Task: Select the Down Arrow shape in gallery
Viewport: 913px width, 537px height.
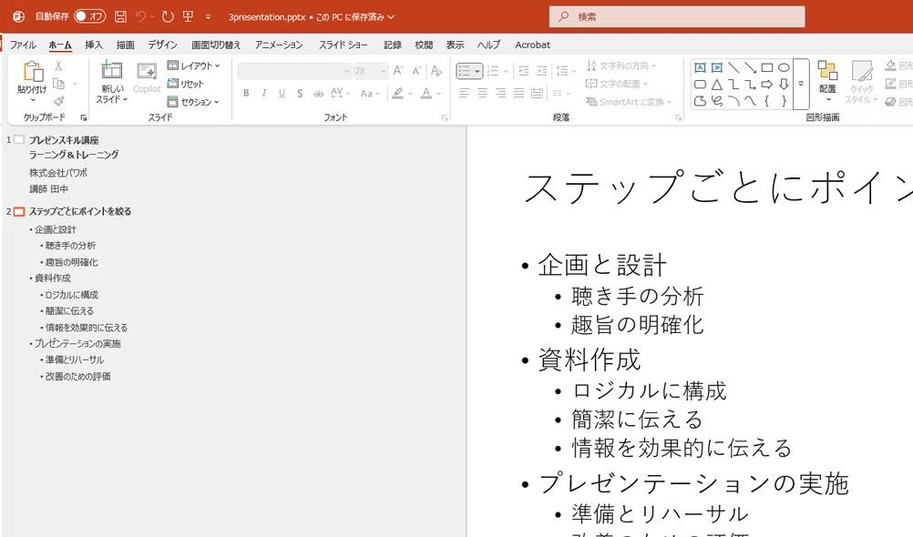Action: point(784,85)
